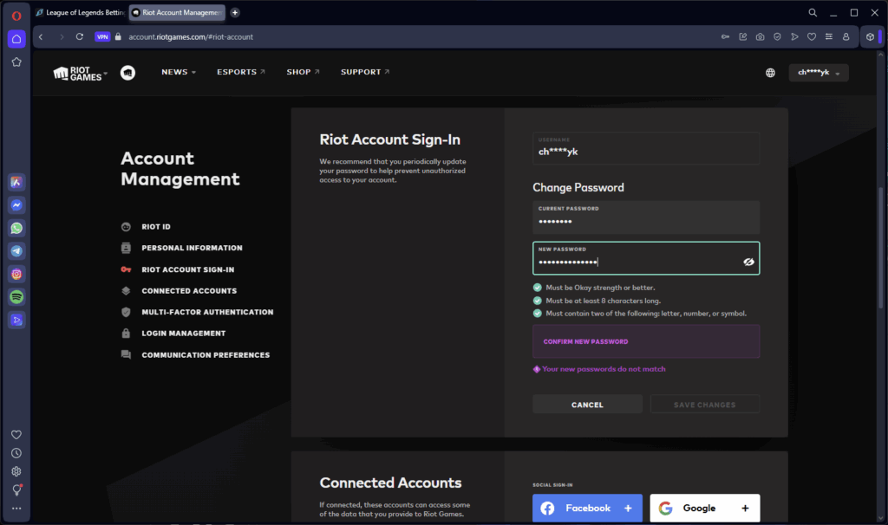Open ad blocker shield icon
888x525 pixels.
click(x=777, y=36)
